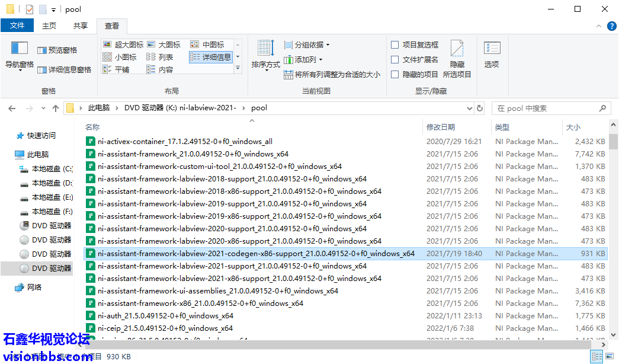
Task: Toggle the 预览窗格 preview pane
Action: 57,50
